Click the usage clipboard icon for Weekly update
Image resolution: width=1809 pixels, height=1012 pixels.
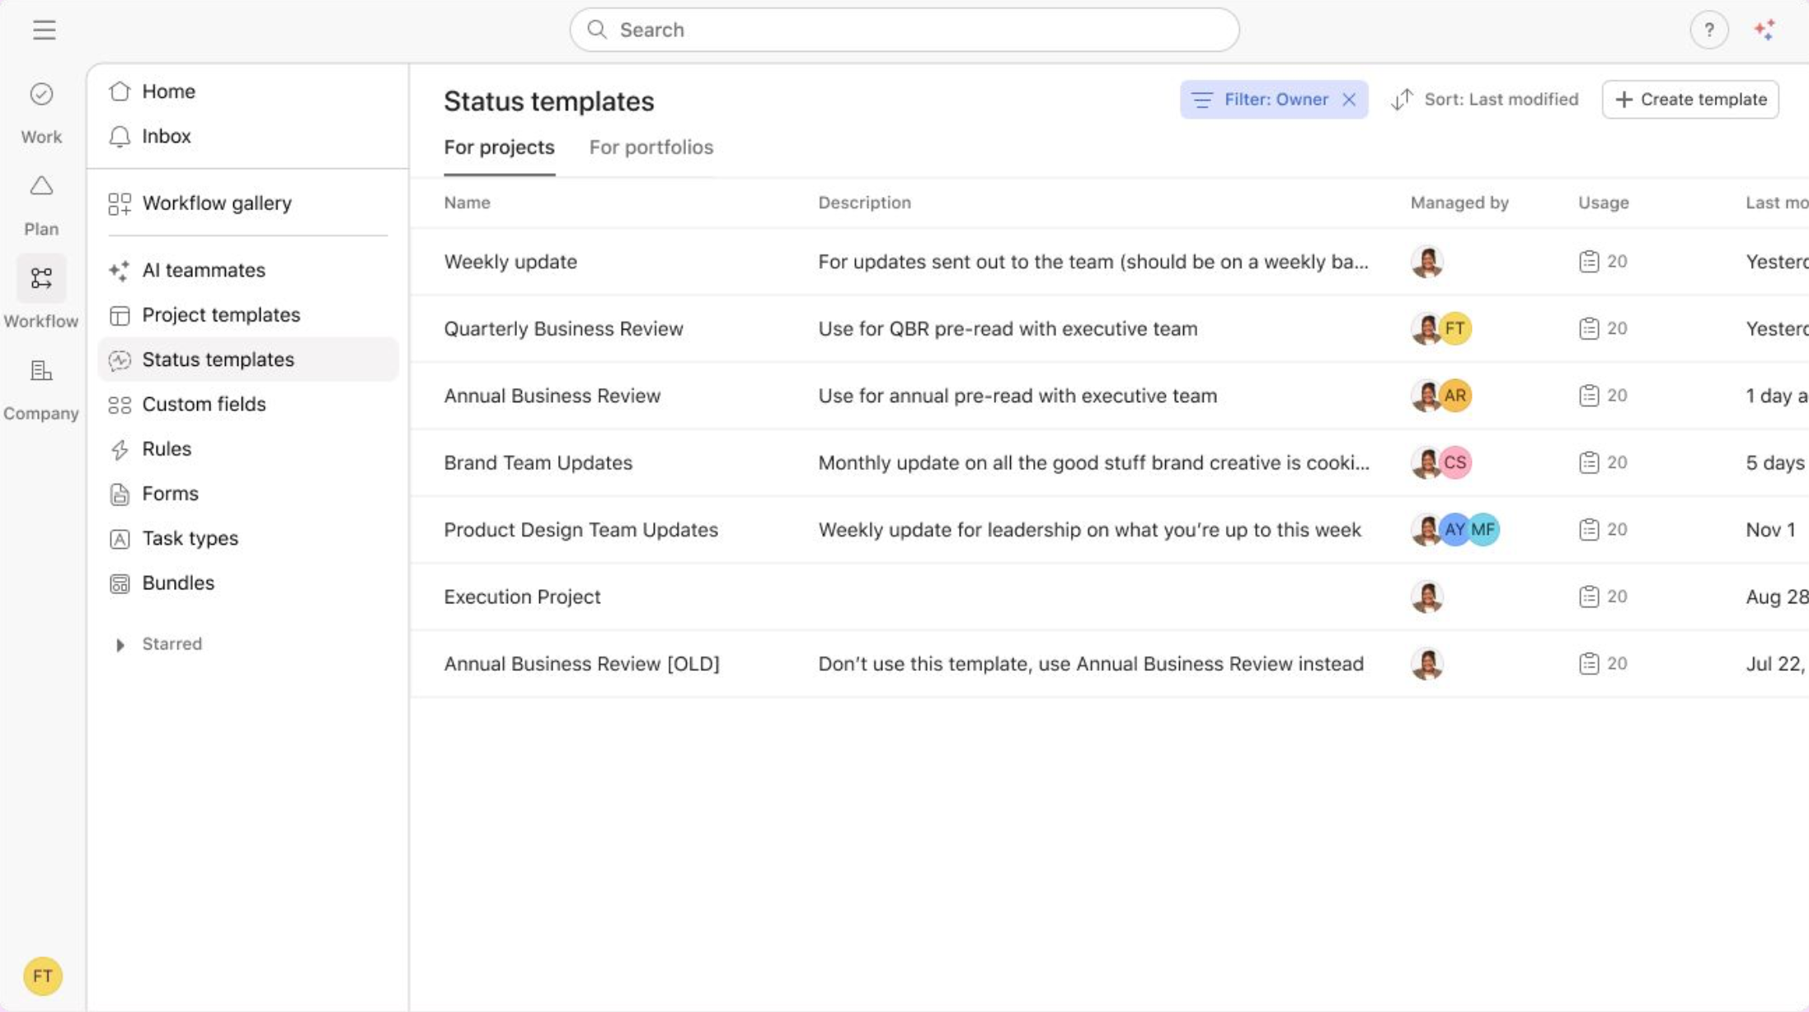pyautogui.click(x=1589, y=261)
